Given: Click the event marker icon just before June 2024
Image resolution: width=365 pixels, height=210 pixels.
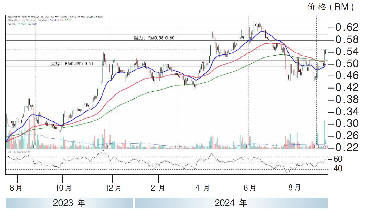Looking at the screenshot, I should 248,147.
